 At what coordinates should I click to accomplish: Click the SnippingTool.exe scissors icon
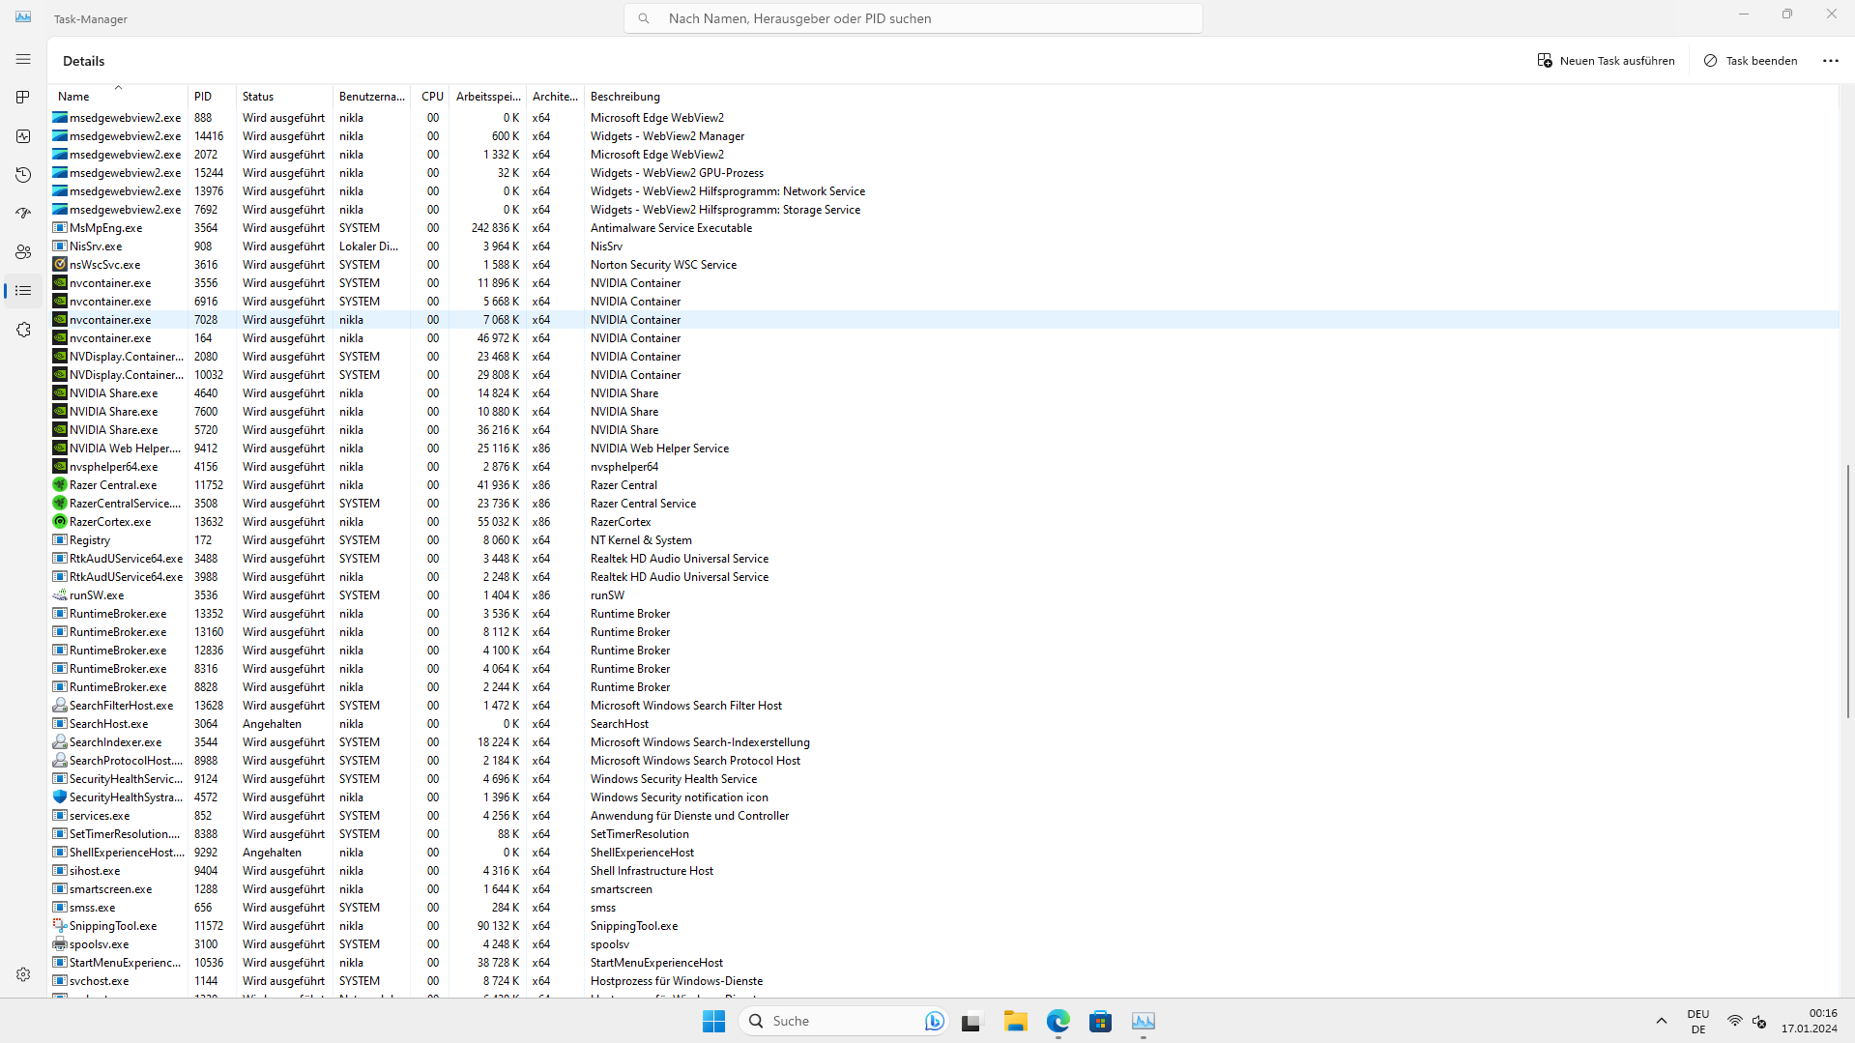(60, 926)
